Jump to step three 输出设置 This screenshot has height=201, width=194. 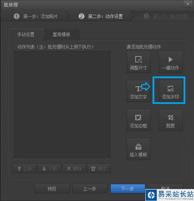click(x=166, y=16)
